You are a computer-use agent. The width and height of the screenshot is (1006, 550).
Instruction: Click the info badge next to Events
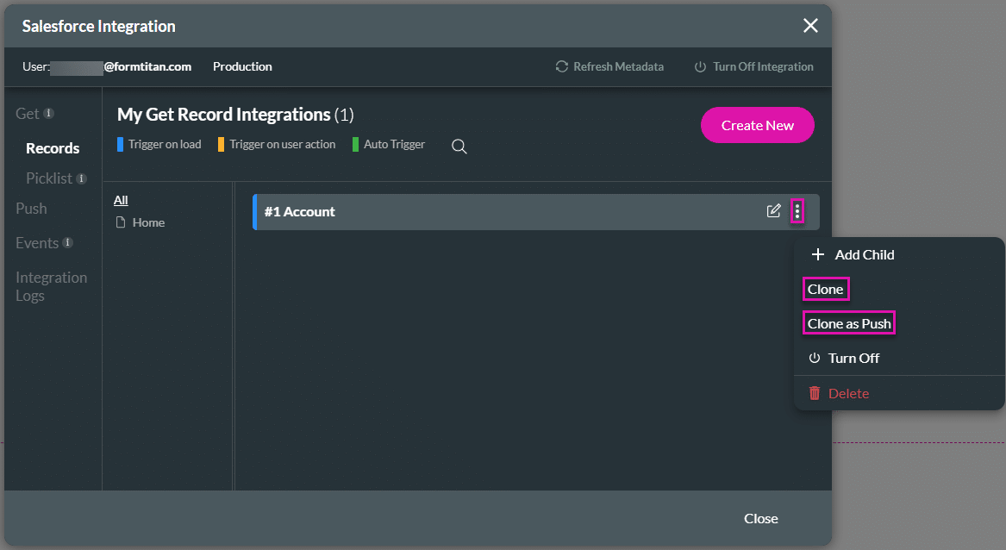tap(67, 243)
